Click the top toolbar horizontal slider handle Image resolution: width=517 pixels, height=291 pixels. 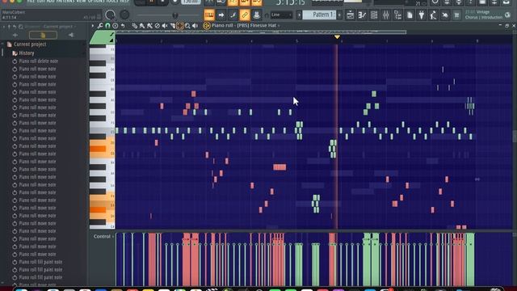(x=174, y=15)
